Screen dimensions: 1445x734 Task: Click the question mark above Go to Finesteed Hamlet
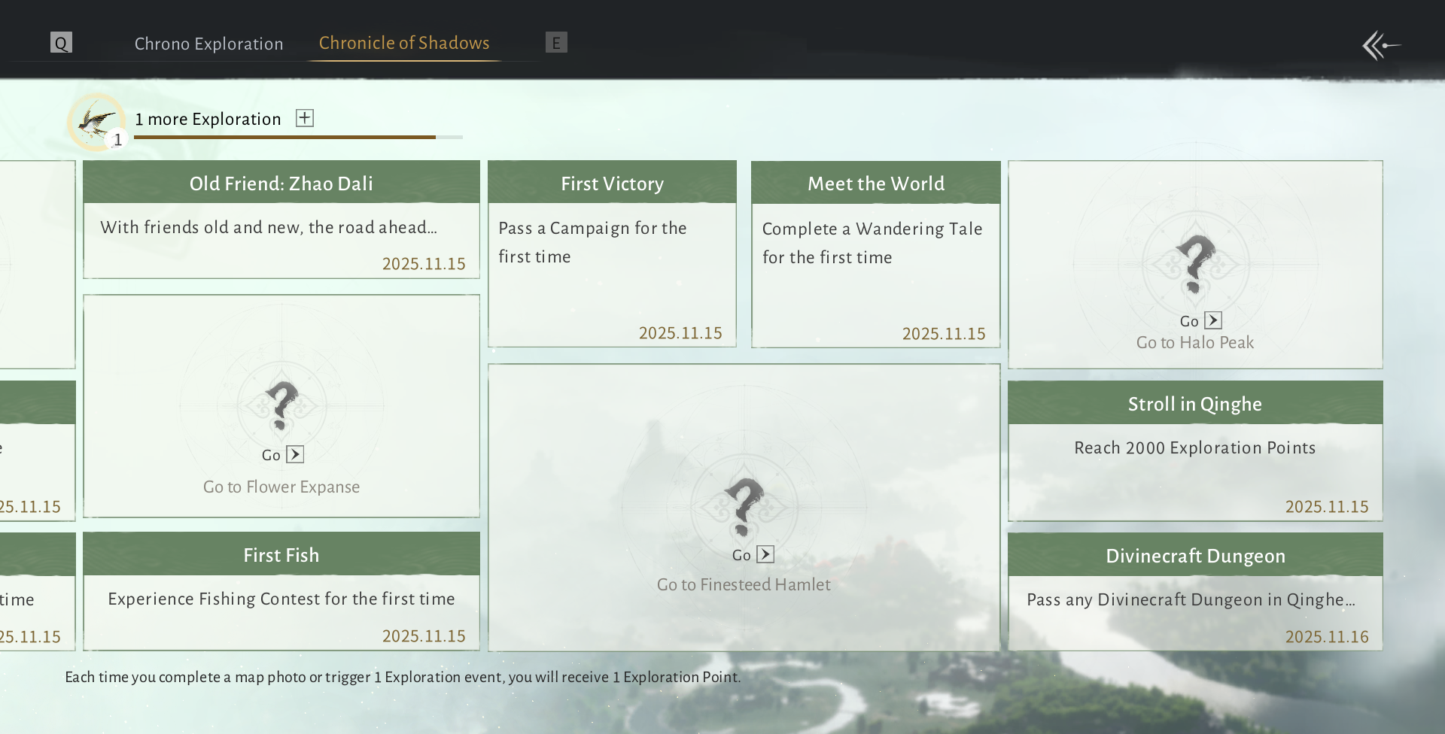coord(744,506)
